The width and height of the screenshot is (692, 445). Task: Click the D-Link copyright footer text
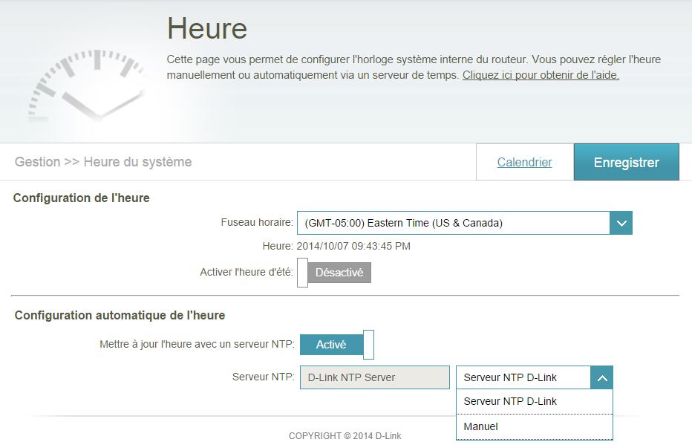point(345,436)
